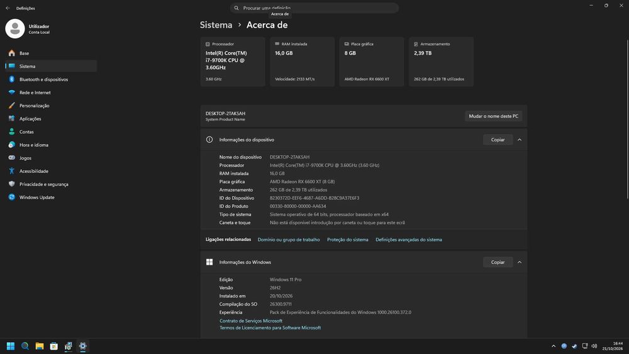Open Microsoft Store from the taskbar

tap(53, 346)
